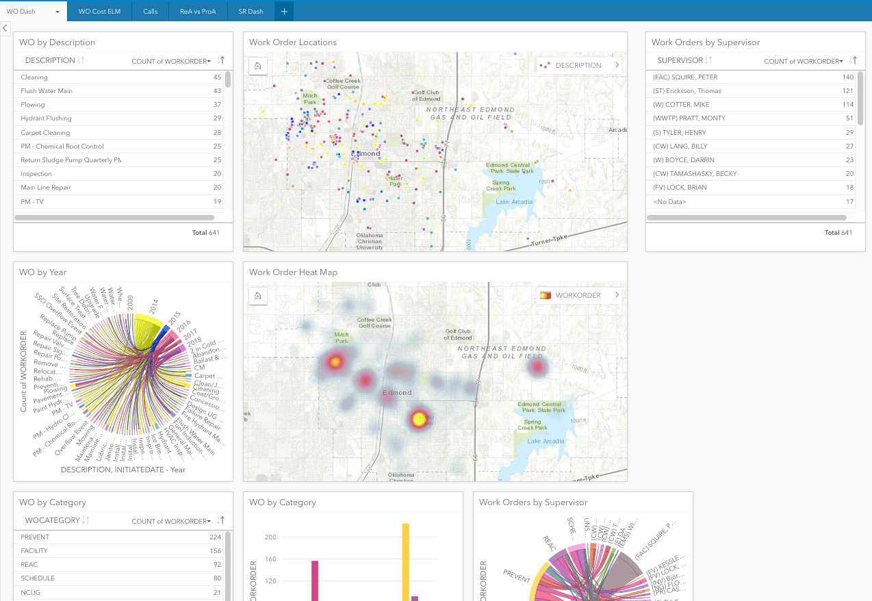Screen dimensions: 872x601
Task: Click the tall yellow bar in WO by Category chart
Action: click(406, 562)
